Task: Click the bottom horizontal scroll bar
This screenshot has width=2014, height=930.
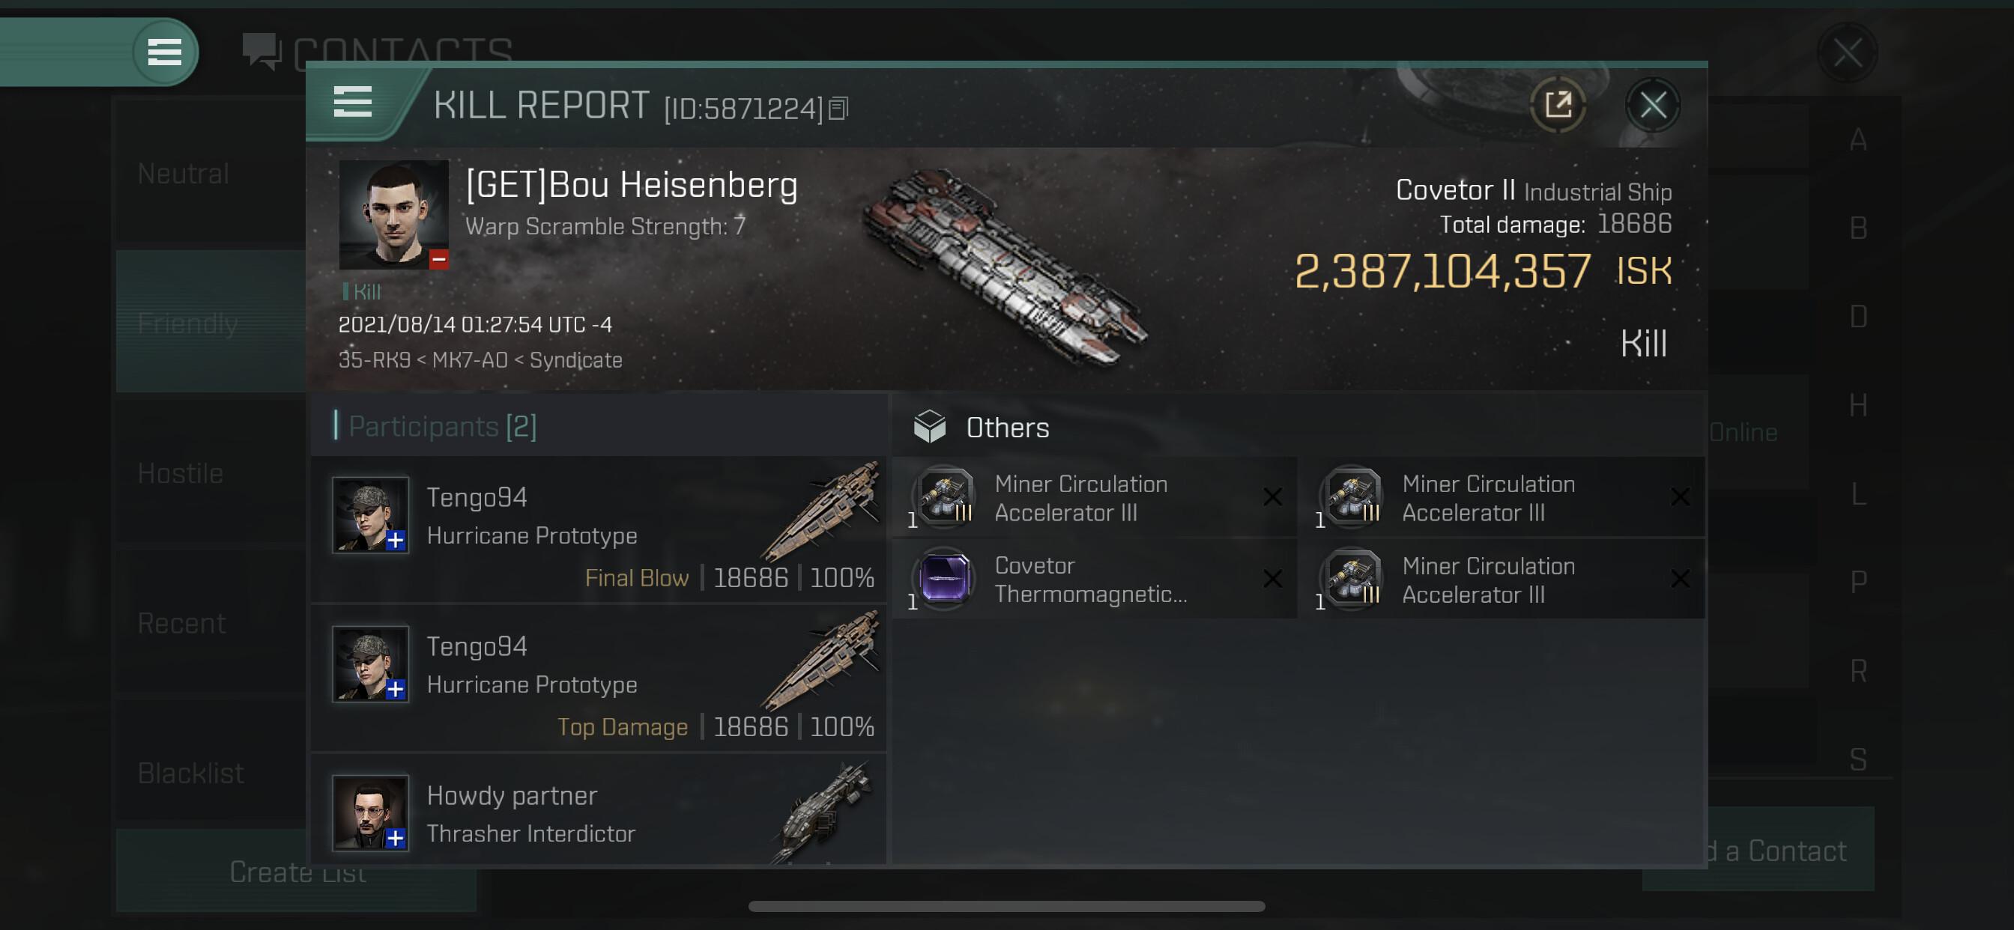Action: 1006,907
